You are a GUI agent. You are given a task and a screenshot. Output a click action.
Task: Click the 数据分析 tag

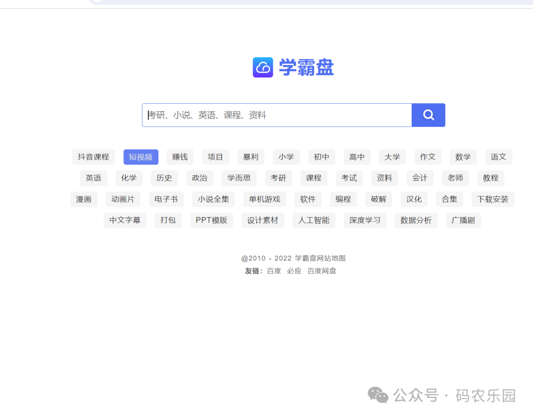tap(416, 220)
